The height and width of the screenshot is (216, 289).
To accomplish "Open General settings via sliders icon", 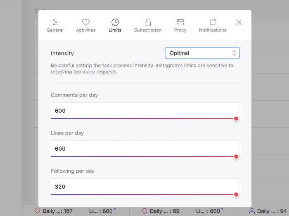I will click(55, 22).
